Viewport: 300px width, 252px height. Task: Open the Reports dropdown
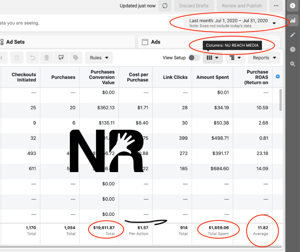(x=264, y=58)
